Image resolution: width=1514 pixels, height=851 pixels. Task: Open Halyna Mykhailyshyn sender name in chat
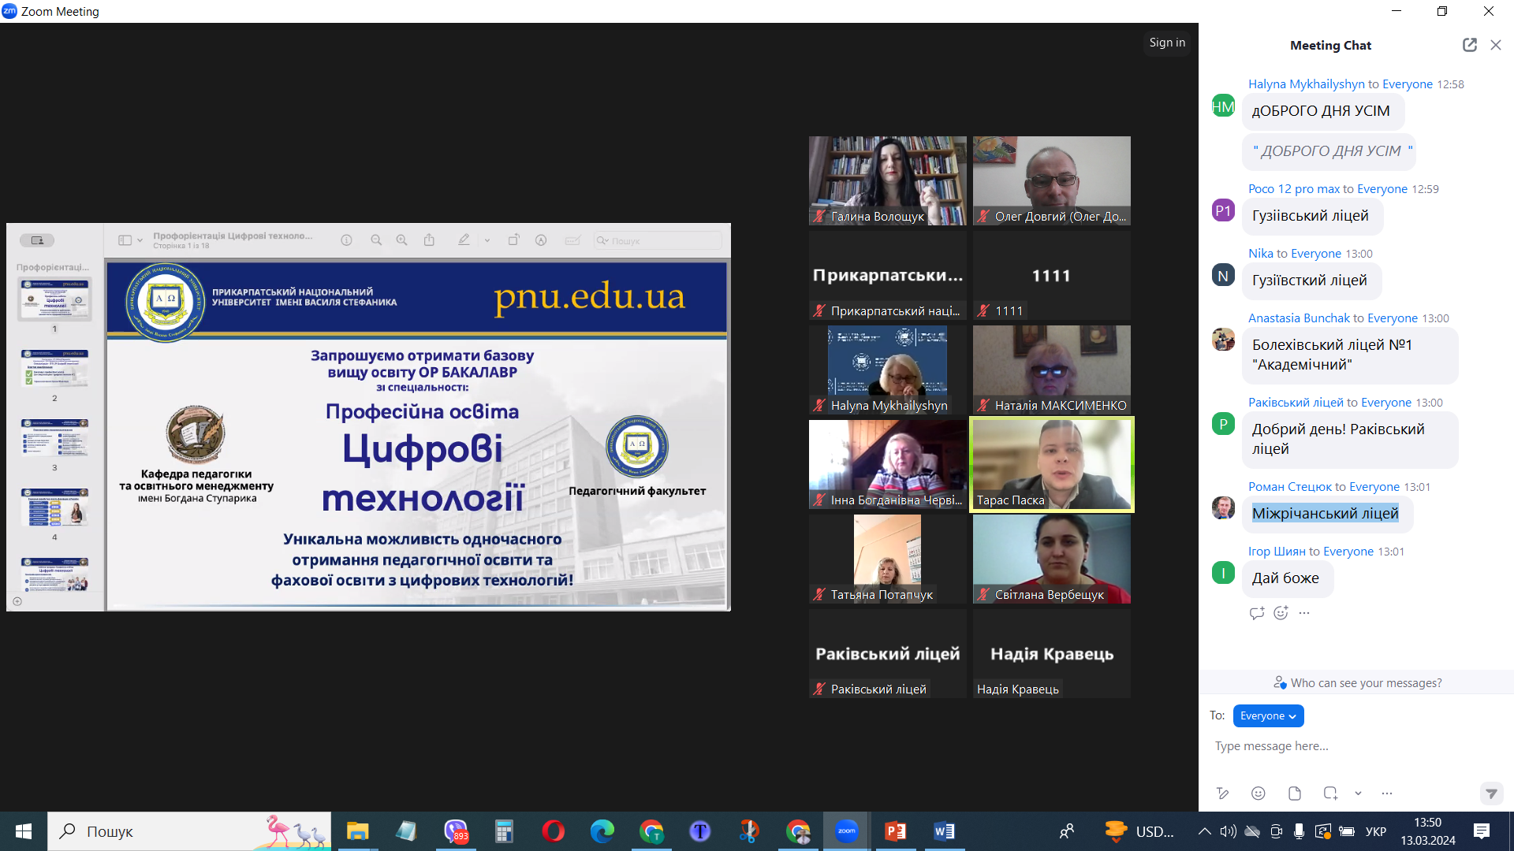(1306, 84)
